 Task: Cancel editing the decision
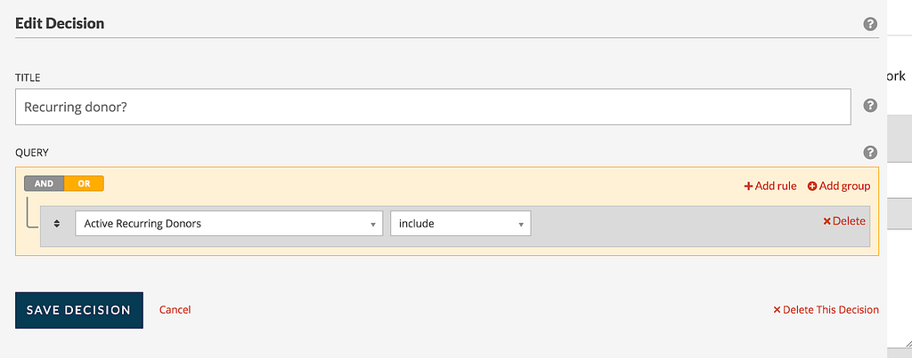click(x=175, y=310)
